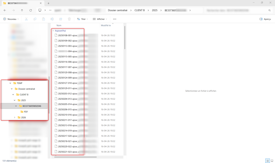Select the PDF folder in tree

pyautogui.click(x=26, y=112)
